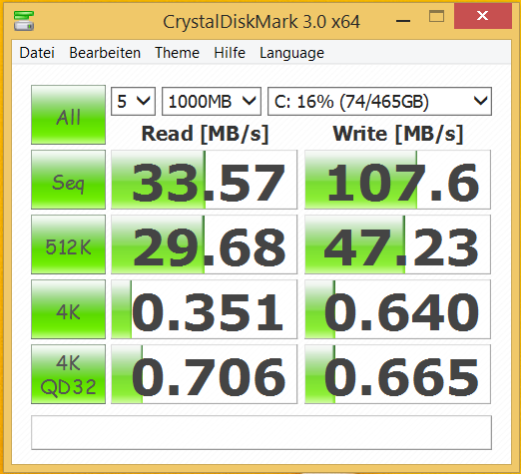Select the 4K read result 0.351
521x474 pixels.
click(204, 309)
